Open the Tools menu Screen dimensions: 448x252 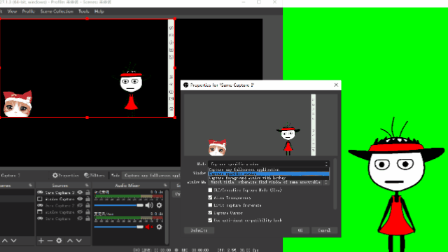click(x=84, y=11)
